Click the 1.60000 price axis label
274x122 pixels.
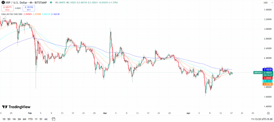[x=268, y=97]
